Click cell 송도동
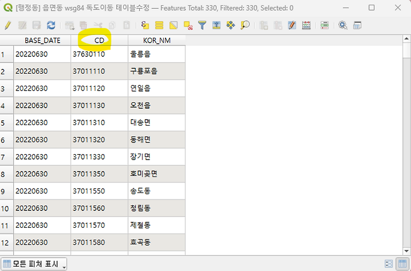Screen dimensions: 411x271 pos(157,191)
